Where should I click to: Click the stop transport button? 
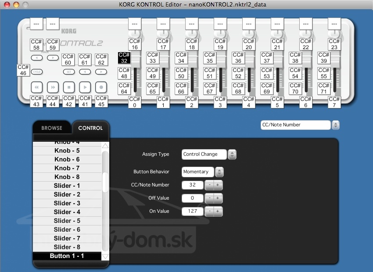pyautogui.click(x=68, y=87)
